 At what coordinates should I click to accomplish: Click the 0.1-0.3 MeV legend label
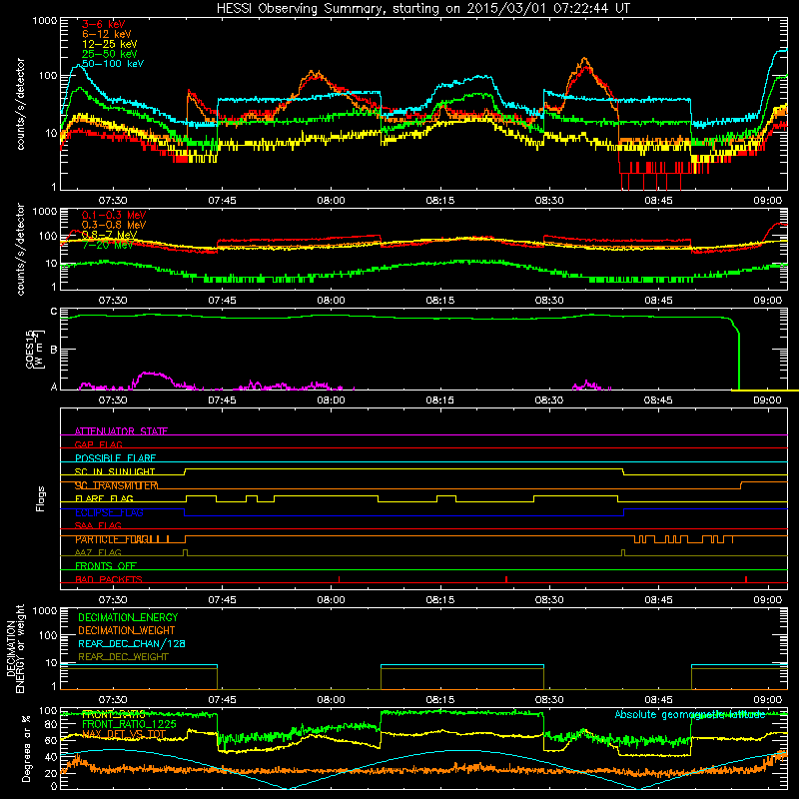114,215
